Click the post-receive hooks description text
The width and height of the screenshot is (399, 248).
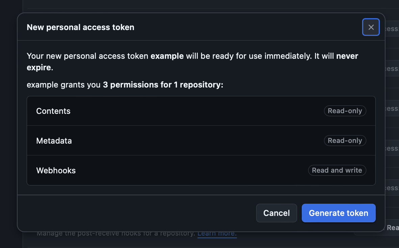coord(116,233)
